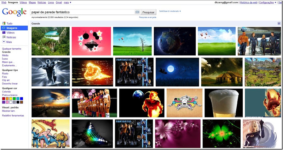Open the pink floating island thumbnail
Image resolution: width=283 pixels, height=150 pixels.
coord(91,41)
